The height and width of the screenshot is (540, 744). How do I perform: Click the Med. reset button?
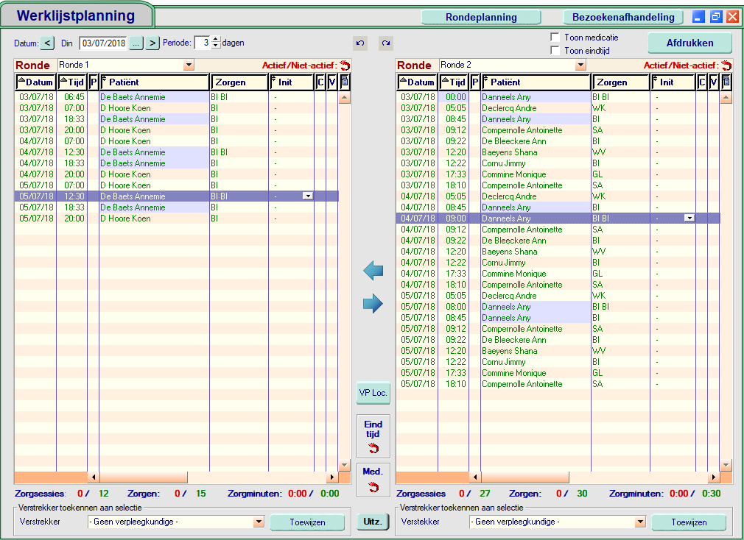click(x=373, y=480)
